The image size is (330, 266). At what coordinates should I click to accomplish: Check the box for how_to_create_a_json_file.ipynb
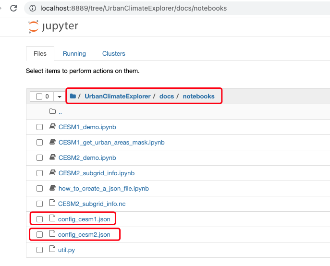coord(39,189)
